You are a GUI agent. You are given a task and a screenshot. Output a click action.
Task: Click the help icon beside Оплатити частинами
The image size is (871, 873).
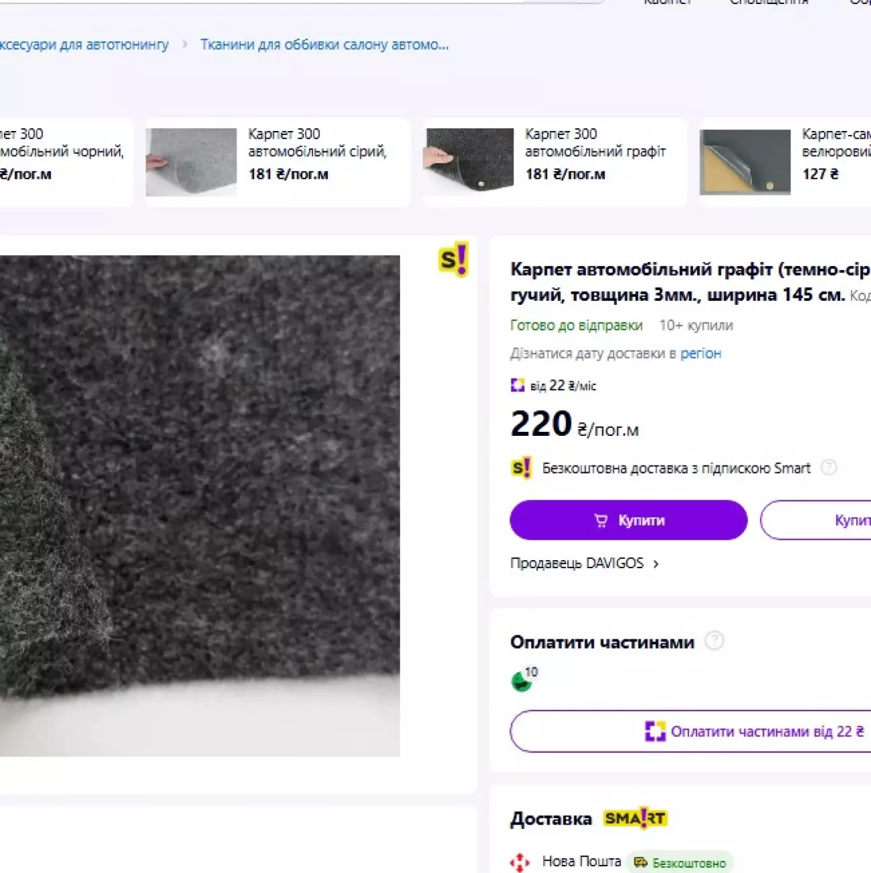[x=714, y=641]
